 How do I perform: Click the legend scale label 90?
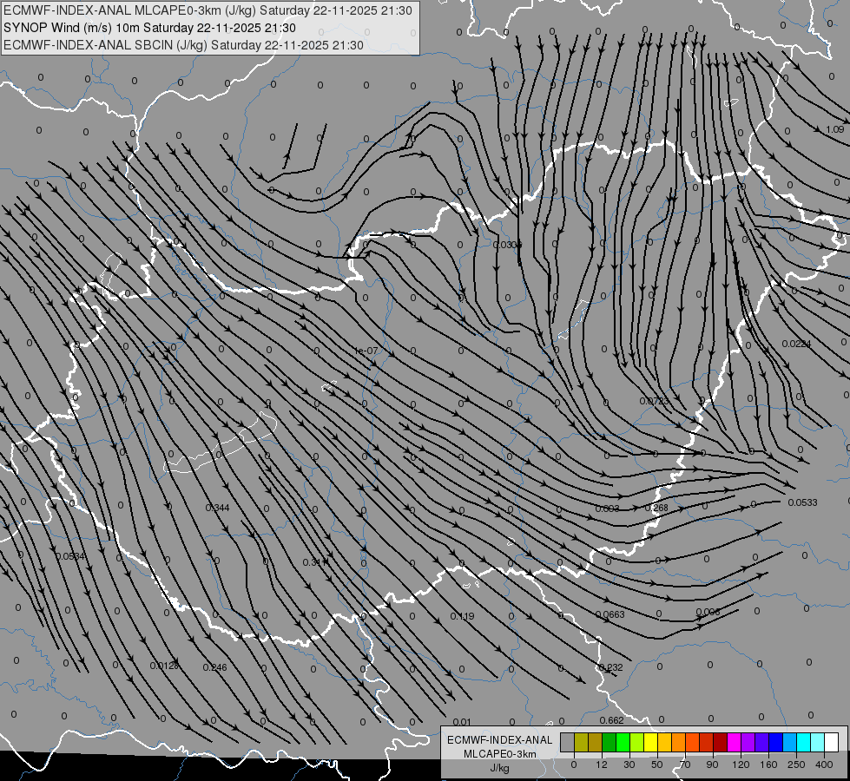click(712, 765)
